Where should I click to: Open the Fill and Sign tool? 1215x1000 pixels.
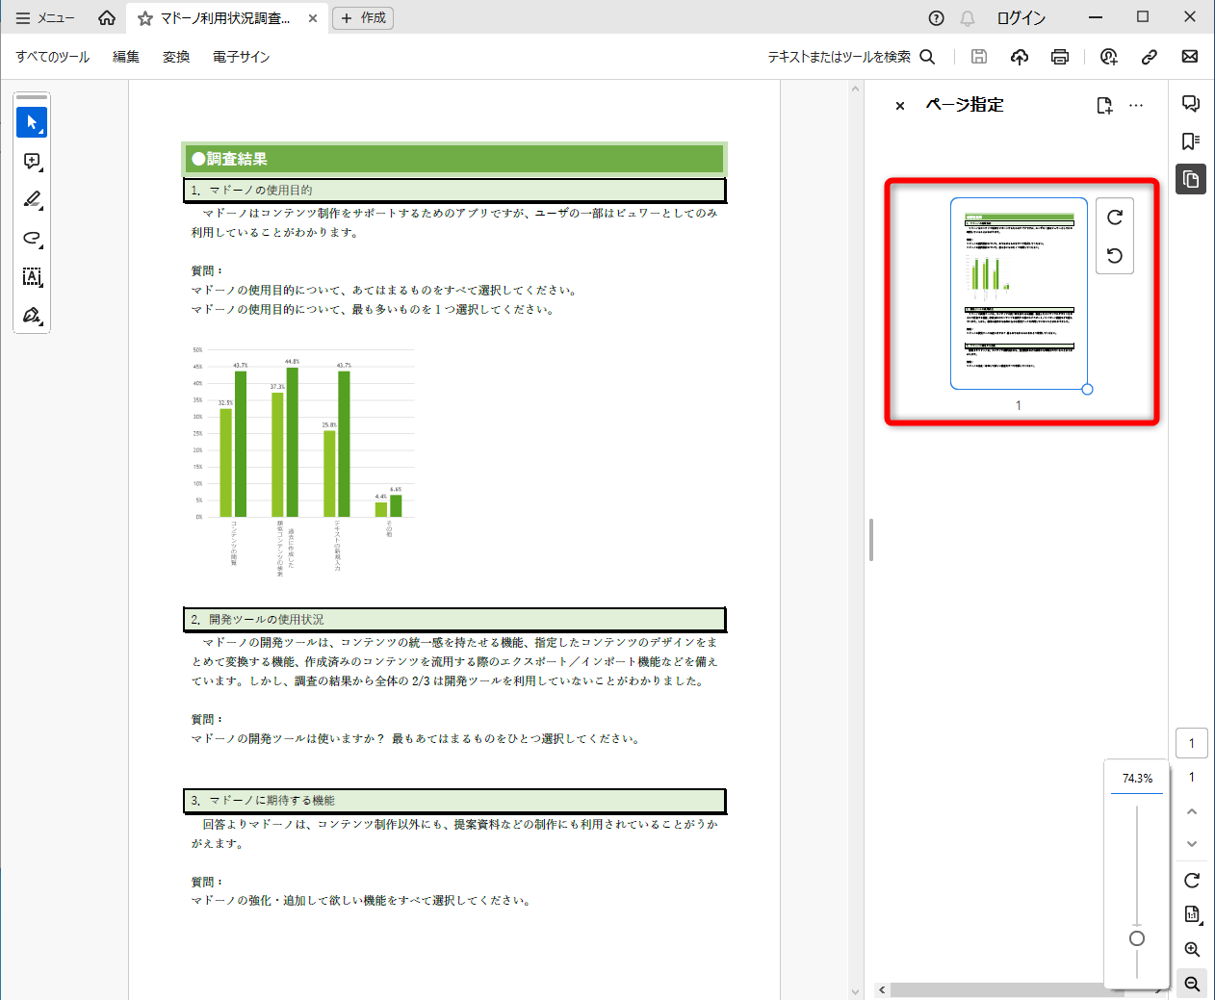pos(32,315)
